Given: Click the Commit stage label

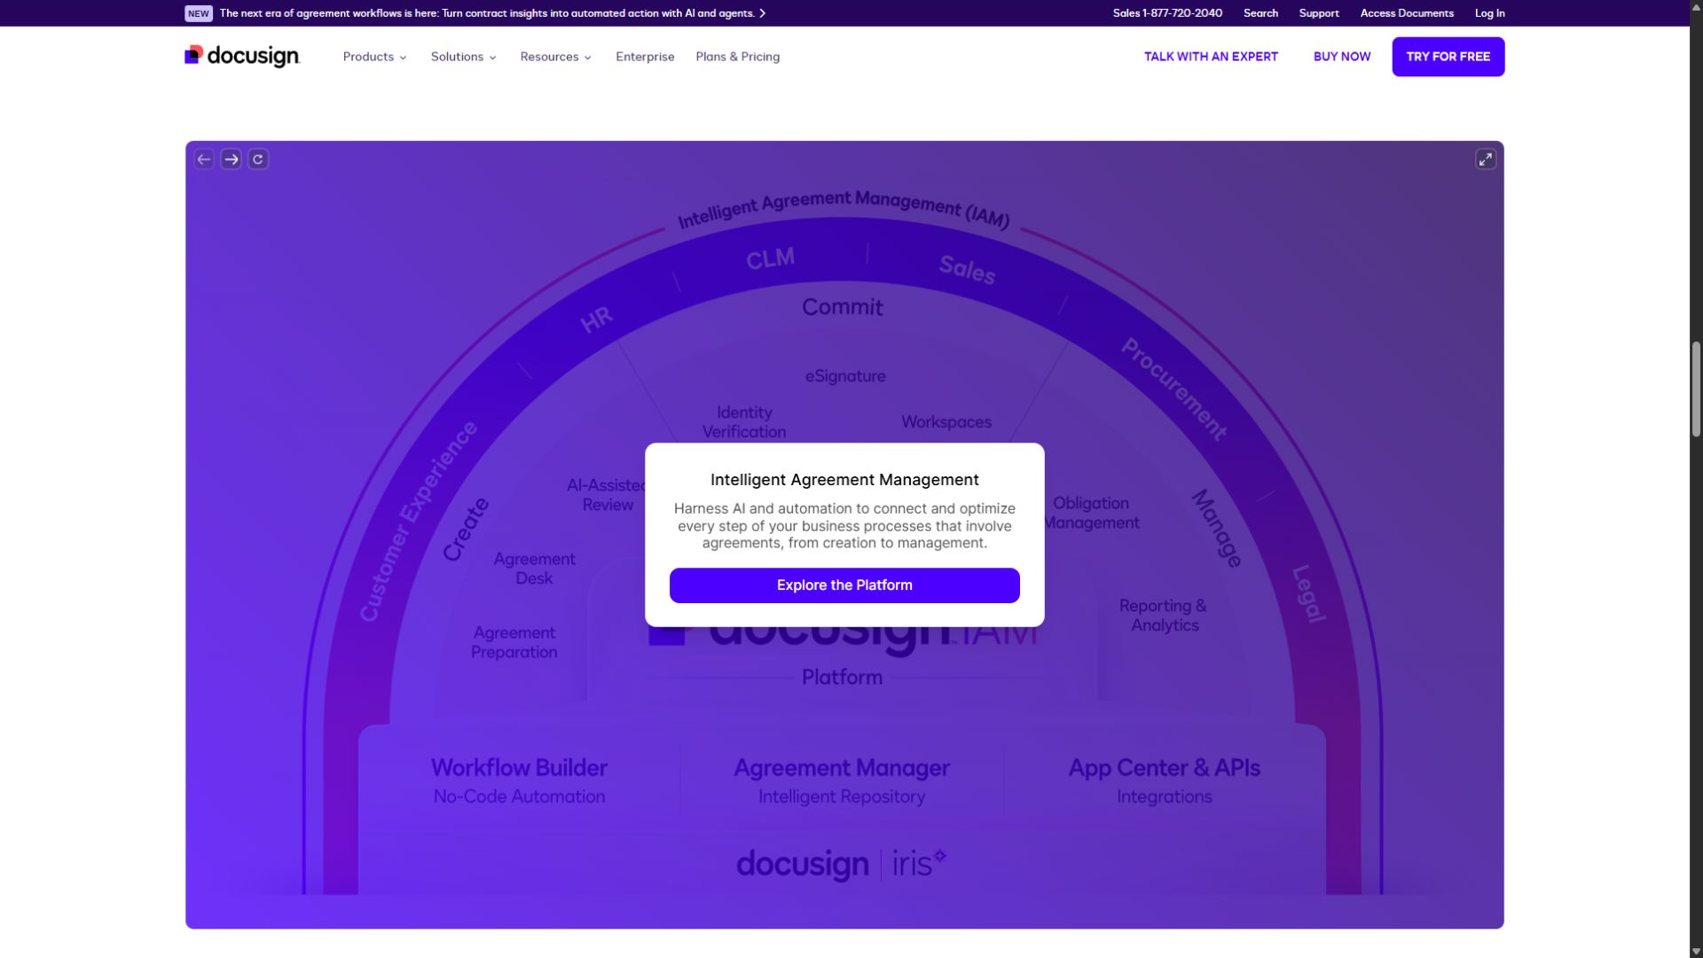Looking at the screenshot, I should tap(843, 308).
